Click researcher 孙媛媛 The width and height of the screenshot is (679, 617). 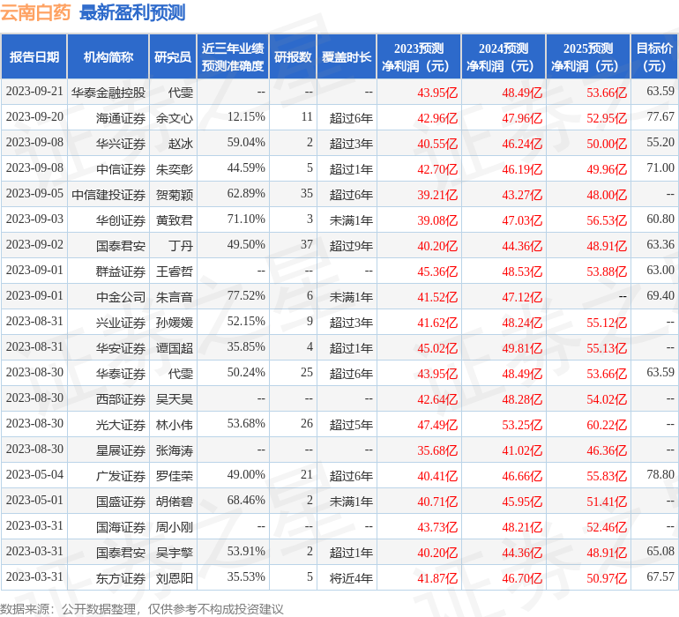pos(175,322)
